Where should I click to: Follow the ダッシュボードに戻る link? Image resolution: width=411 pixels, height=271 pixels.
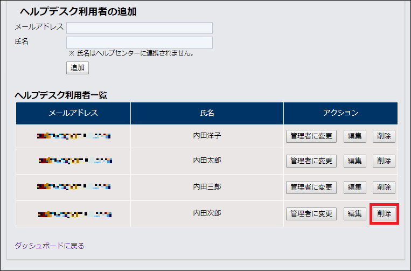pyautogui.click(x=50, y=246)
